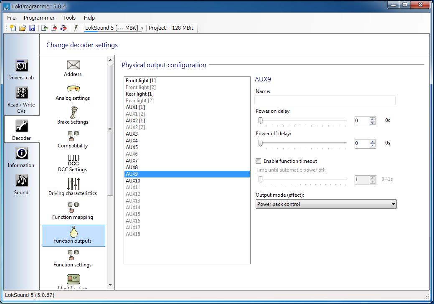The height and width of the screenshot is (304, 434).
Task: Click the Power on delay value field
Action: coord(362,121)
